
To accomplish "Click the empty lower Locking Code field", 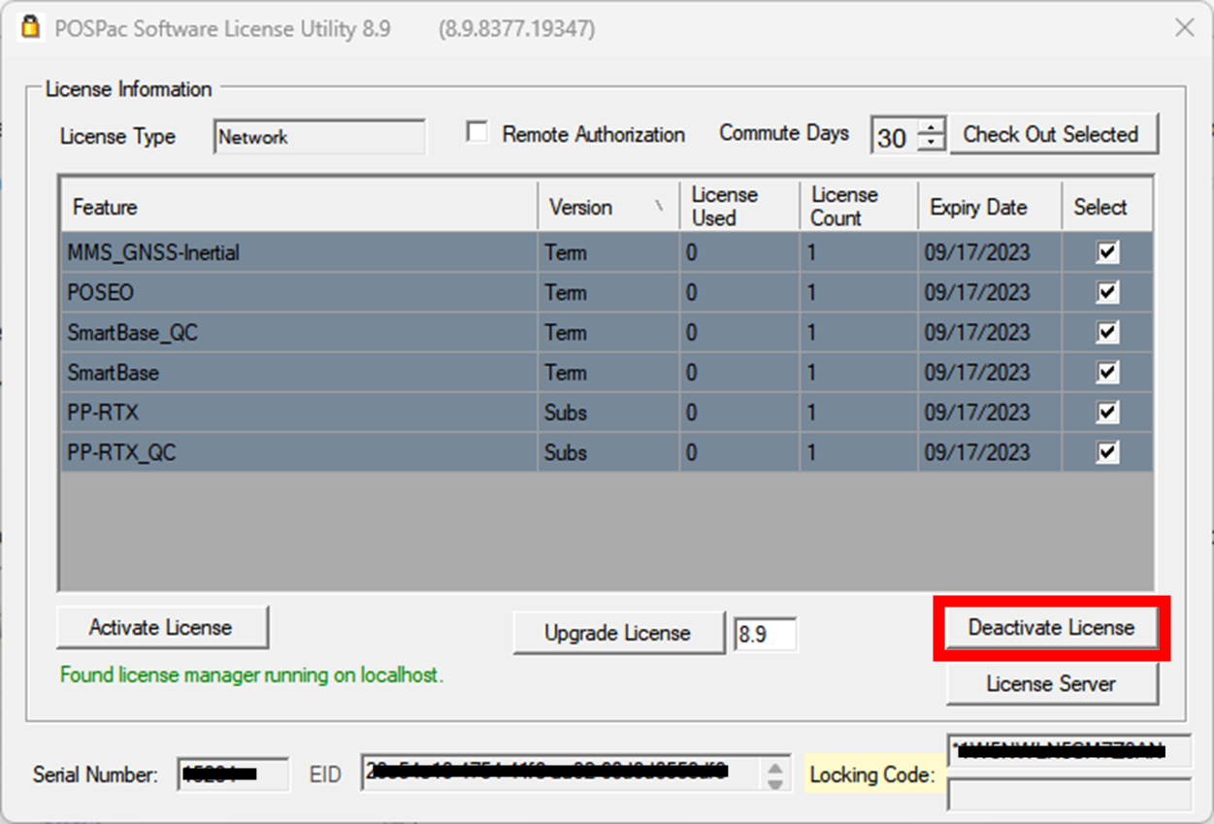I will coord(1069,793).
